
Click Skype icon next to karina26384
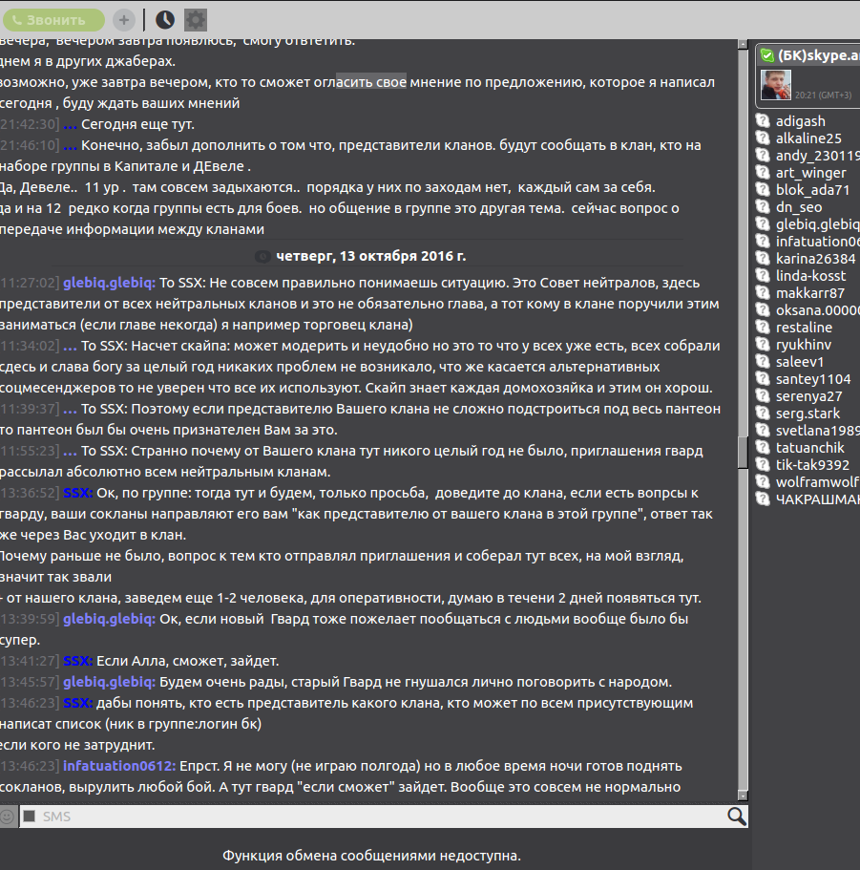tap(763, 258)
